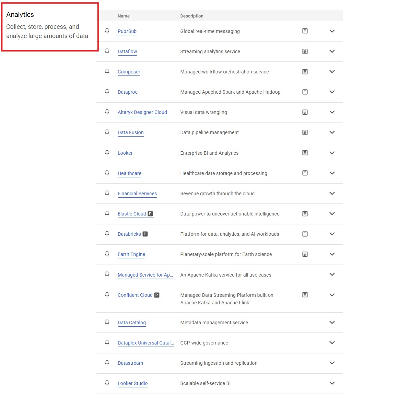Expand the Datastream row chevron

(x=332, y=363)
